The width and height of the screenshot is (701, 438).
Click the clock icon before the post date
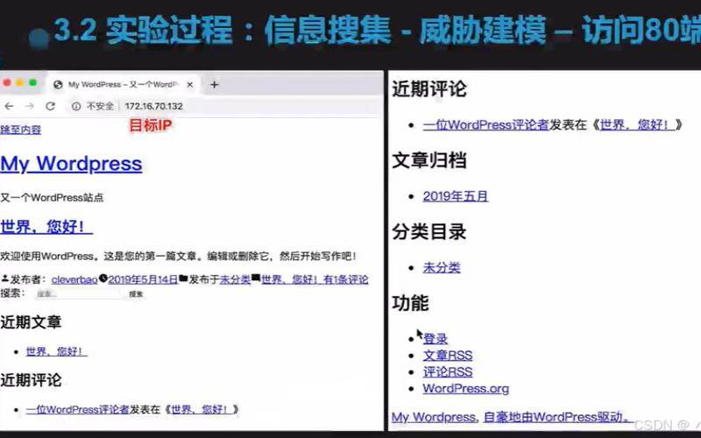click(103, 279)
